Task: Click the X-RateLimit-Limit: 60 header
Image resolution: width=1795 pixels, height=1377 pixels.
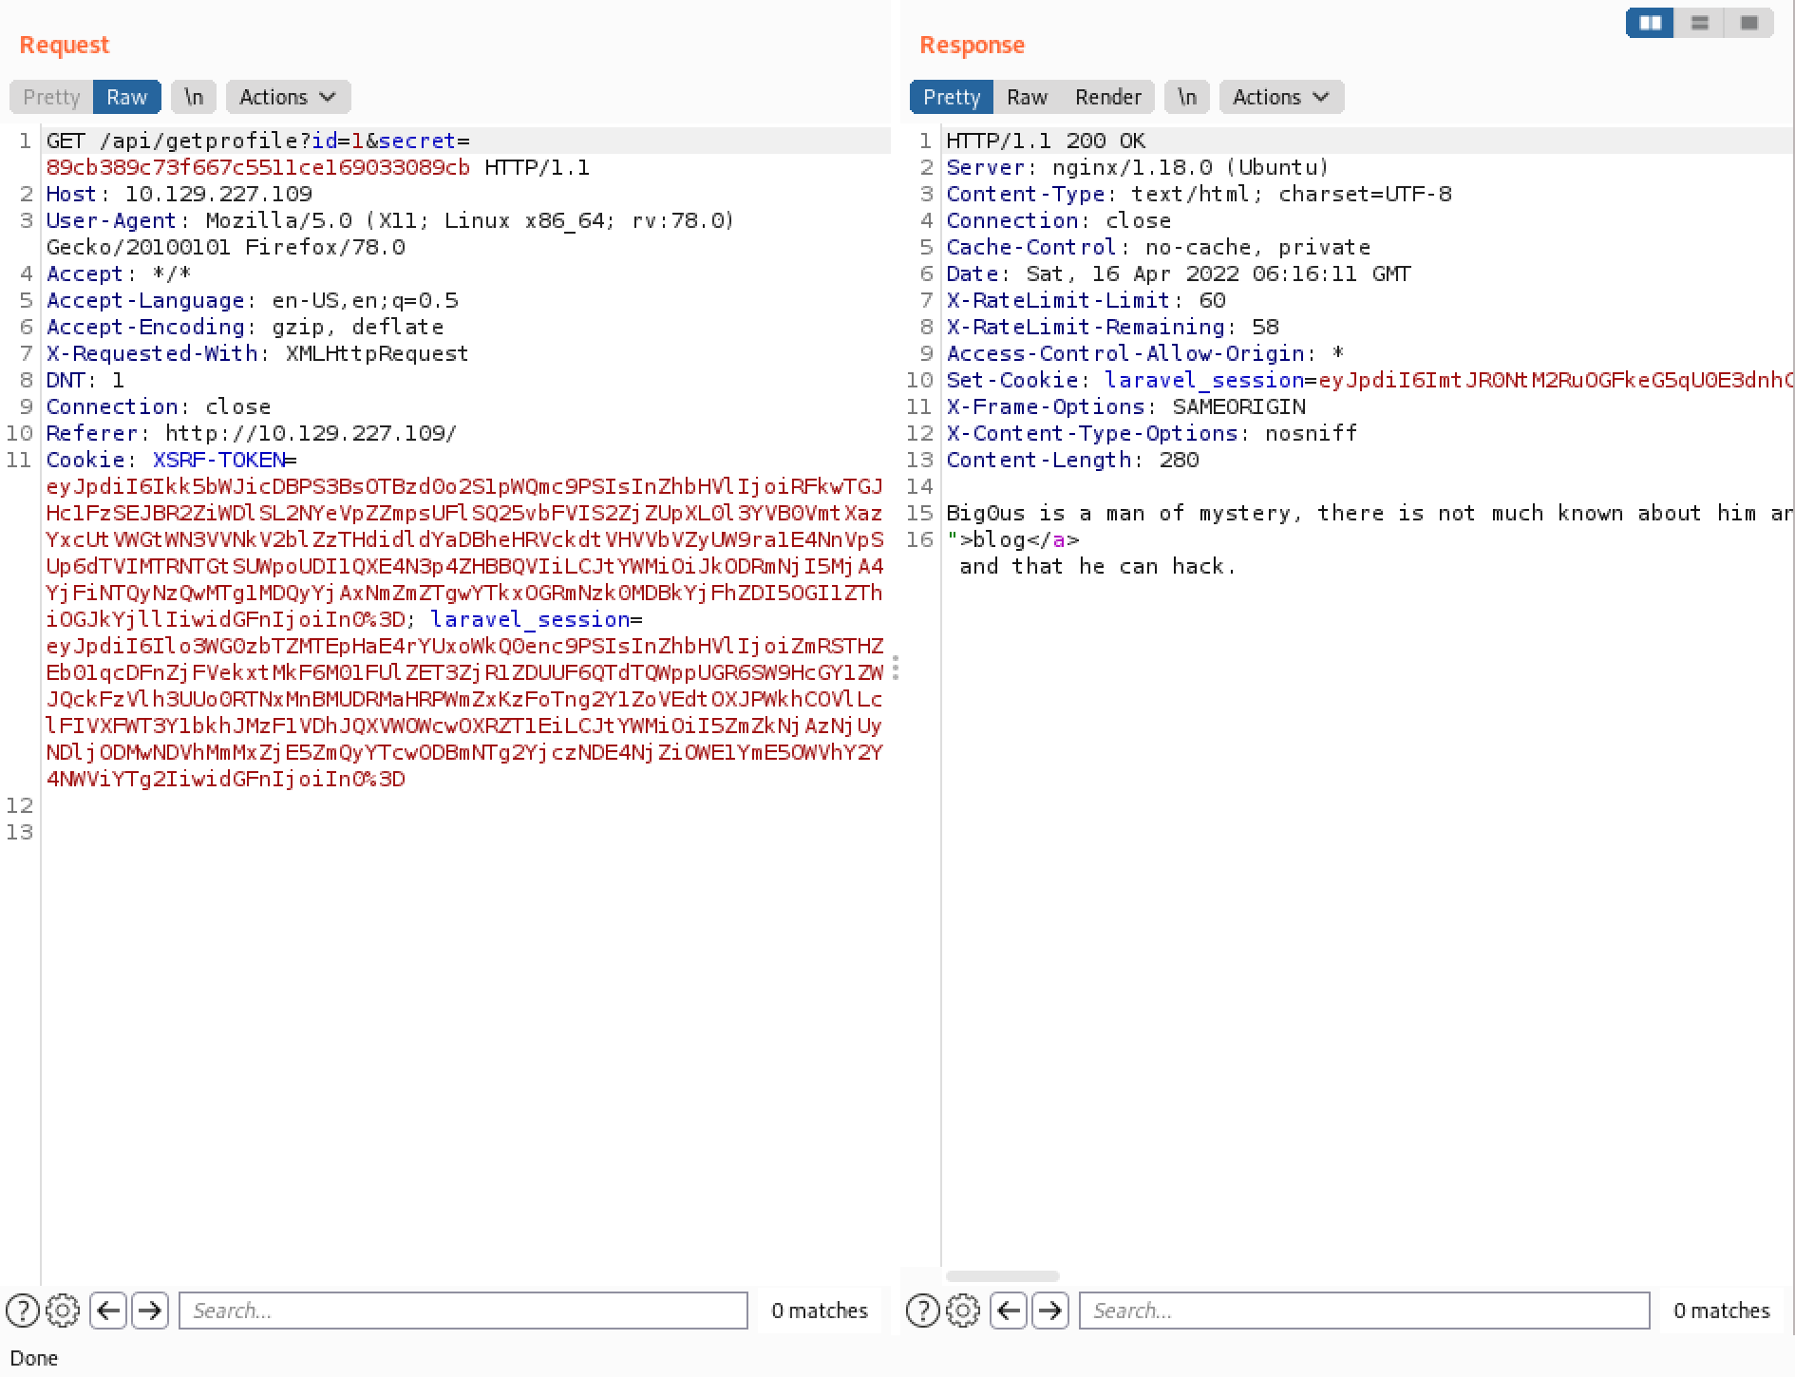Action: click(x=1086, y=300)
